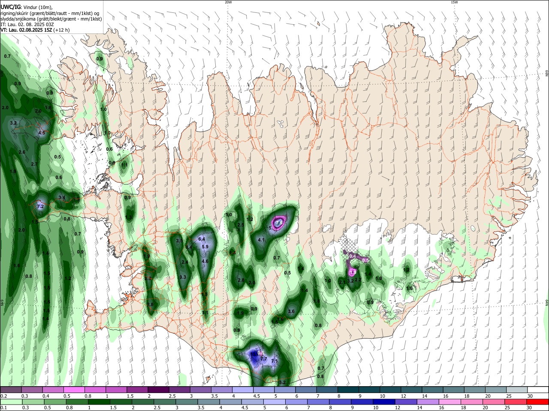Pick bright red rain swatch after 30
The width and height of the screenshot is (549, 411).
point(537,402)
